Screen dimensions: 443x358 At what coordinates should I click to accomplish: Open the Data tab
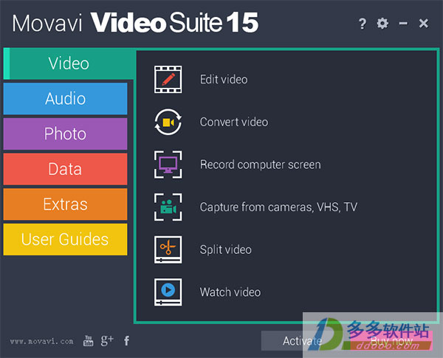(x=65, y=169)
